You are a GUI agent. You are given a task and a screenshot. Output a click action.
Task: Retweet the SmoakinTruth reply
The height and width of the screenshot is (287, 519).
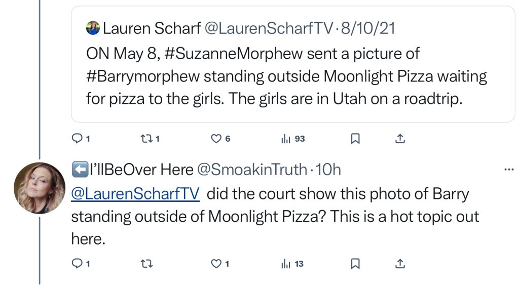145,263
